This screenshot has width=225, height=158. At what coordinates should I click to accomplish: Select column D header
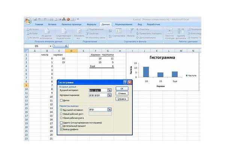71,51
